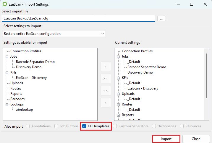Click the import file path field
Image resolution: width=212 pixels, height=143 pixels.
click(78, 18)
